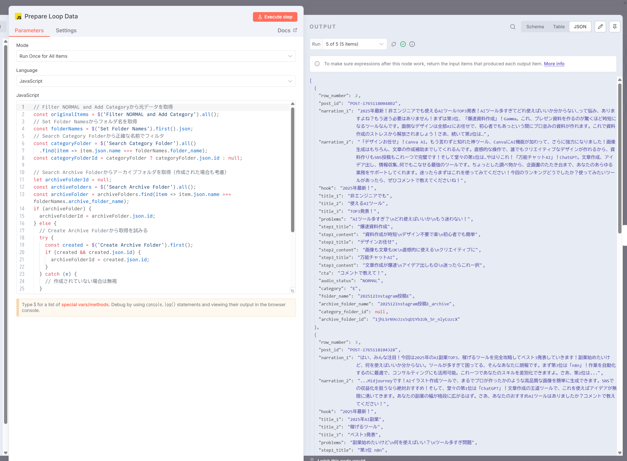Screen dimensions: 627x461
Task: Switch output view to Schema
Action: pyautogui.click(x=535, y=27)
